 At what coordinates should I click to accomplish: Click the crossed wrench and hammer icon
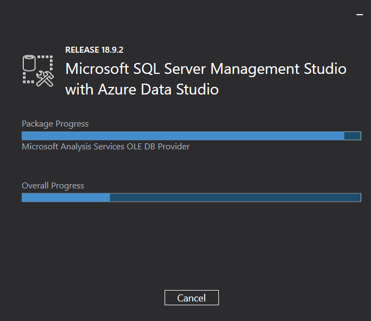point(45,79)
